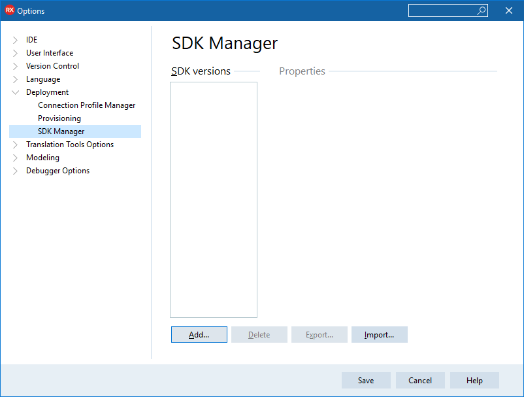This screenshot has width=524, height=397.
Task: Cancel the Options dialog
Action: click(420, 381)
